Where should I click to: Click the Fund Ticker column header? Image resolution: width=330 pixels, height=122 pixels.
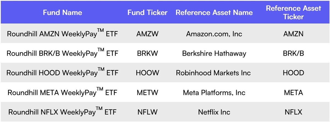(147, 12)
